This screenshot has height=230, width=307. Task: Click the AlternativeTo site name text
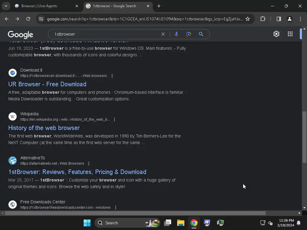(33, 158)
